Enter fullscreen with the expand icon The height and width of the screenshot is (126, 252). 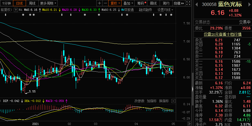[188, 3]
